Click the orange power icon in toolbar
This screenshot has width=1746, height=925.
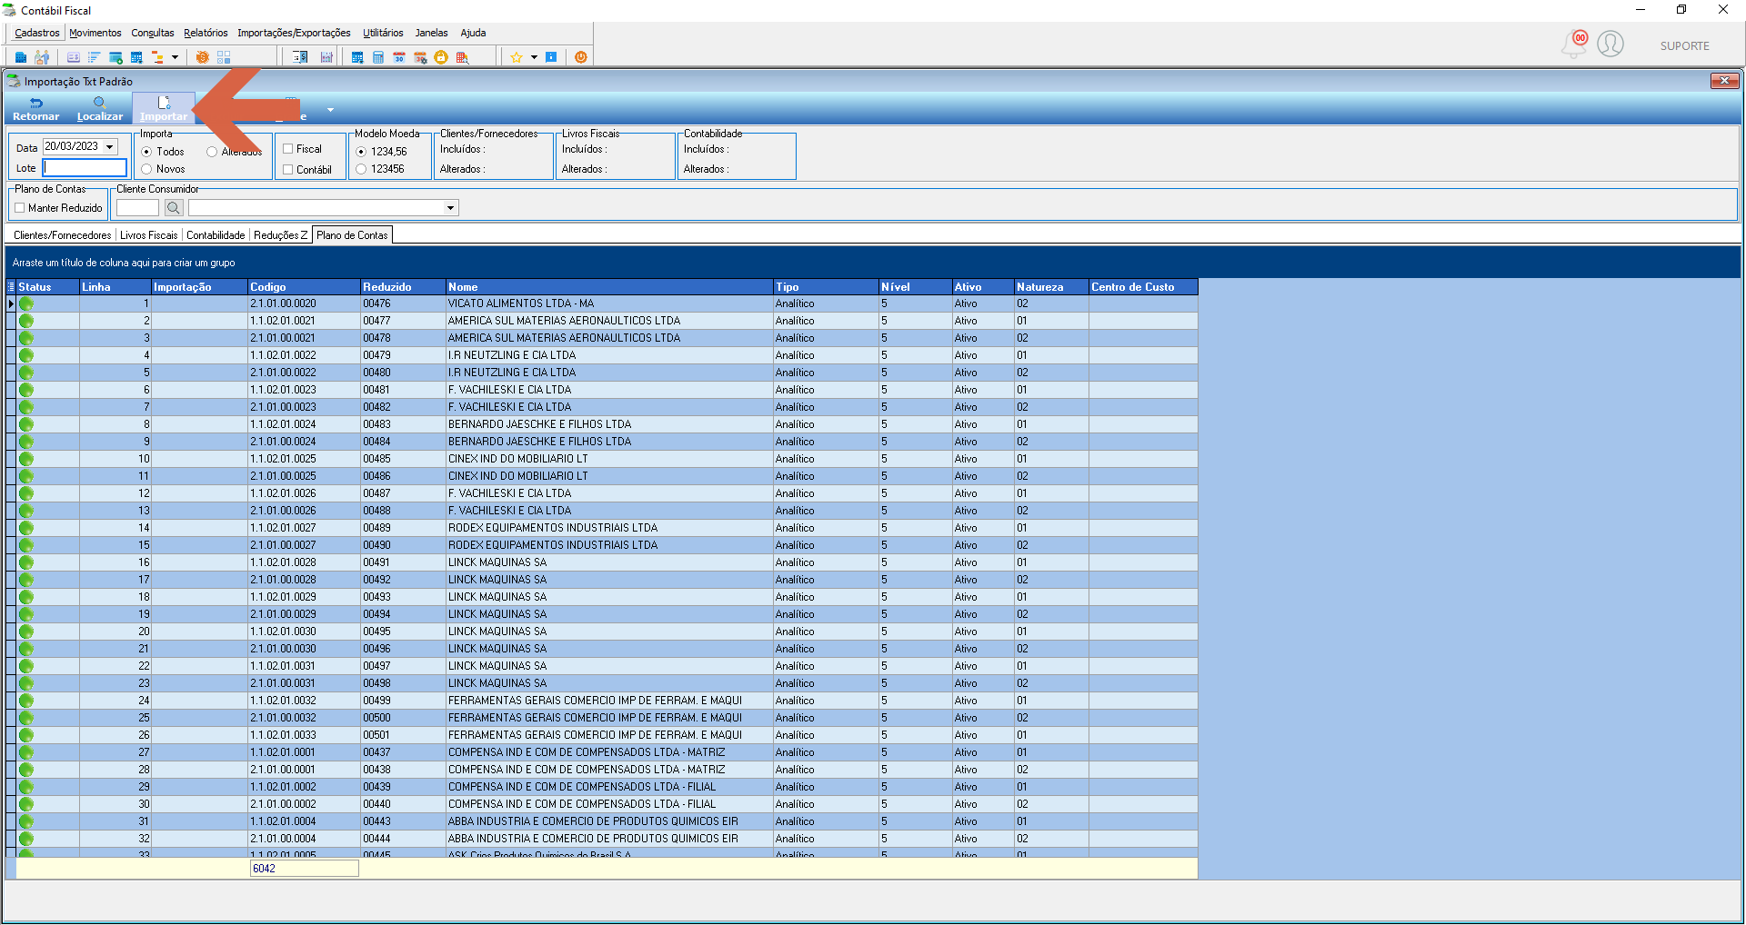pyautogui.click(x=581, y=57)
